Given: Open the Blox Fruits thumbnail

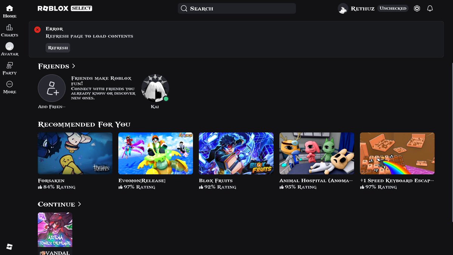Looking at the screenshot, I should pos(236,153).
